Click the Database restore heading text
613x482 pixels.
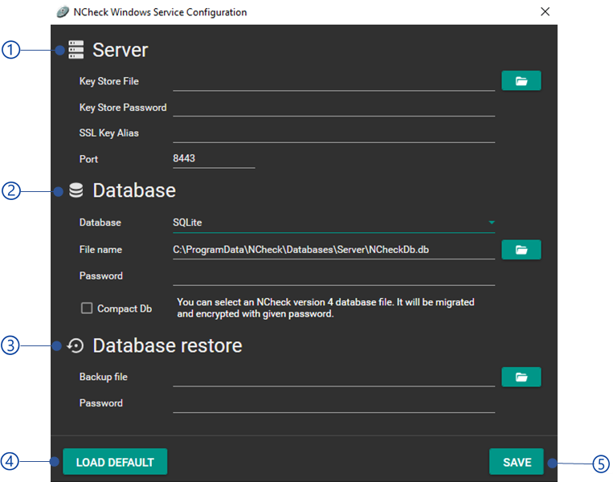168,345
